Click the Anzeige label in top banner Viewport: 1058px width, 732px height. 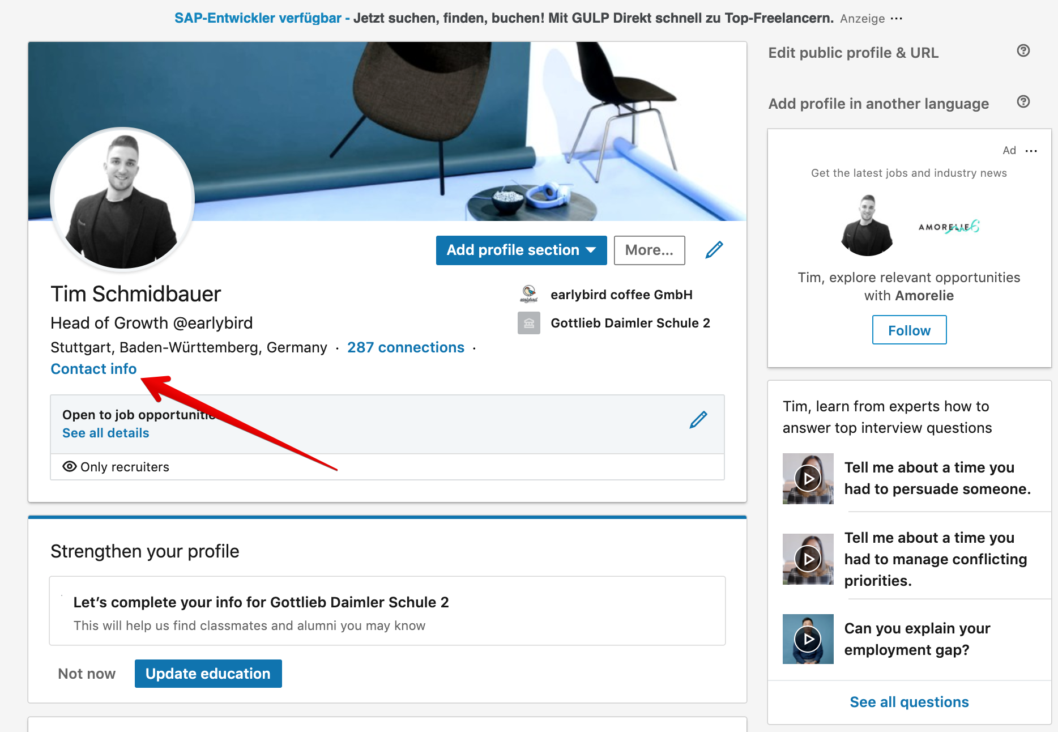862,19
